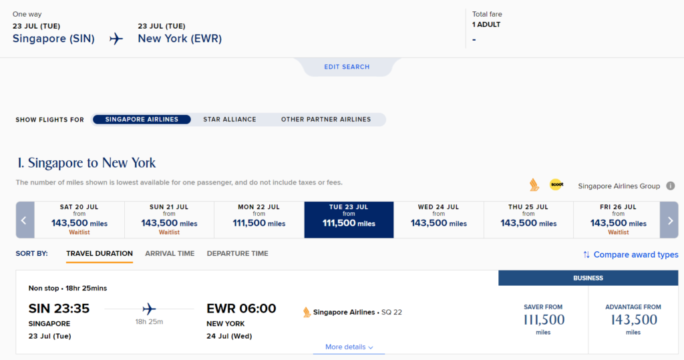Viewport: 684px width, 360px height.
Task: Open the Compare award types link
Action: point(635,254)
